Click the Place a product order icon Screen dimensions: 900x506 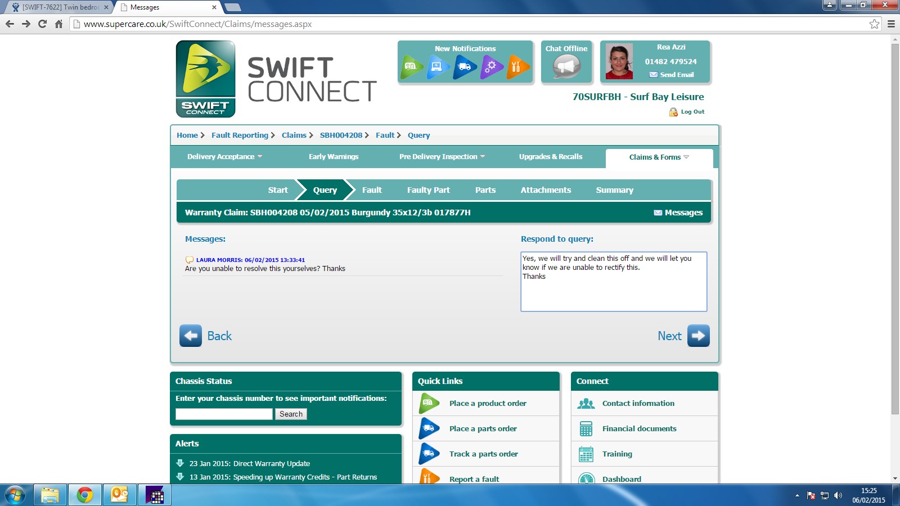[429, 403]
